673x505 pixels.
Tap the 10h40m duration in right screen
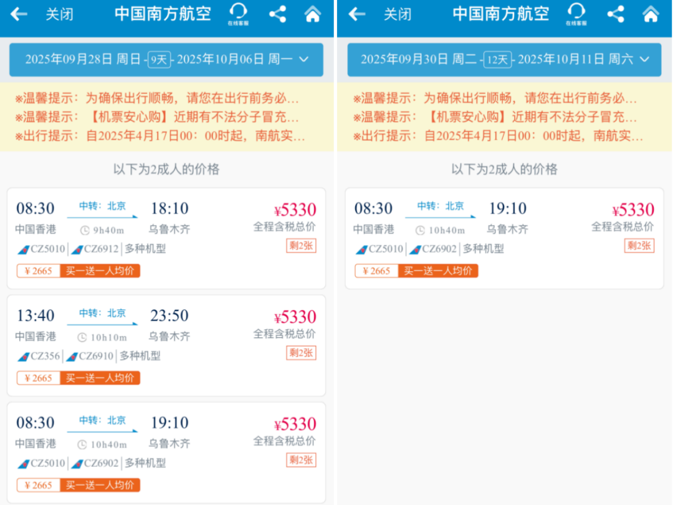pyautogui.click(x=447, y=231)
